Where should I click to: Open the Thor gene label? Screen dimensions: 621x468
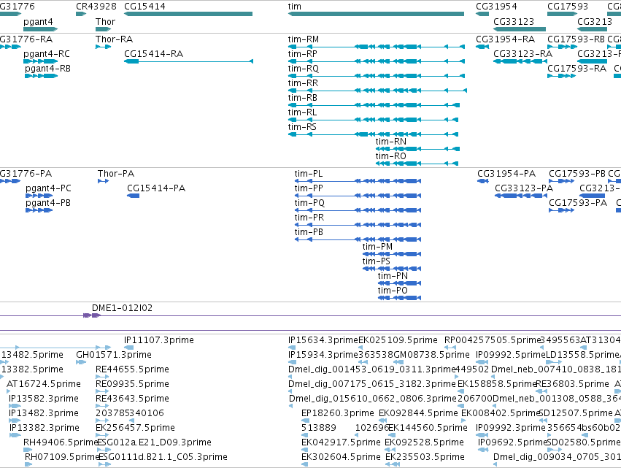point(105,21)
